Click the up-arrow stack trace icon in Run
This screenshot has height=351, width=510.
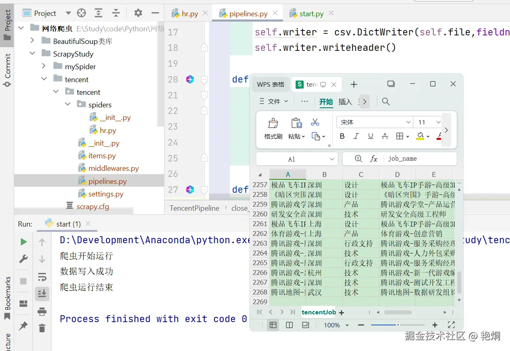pos(42,242)
